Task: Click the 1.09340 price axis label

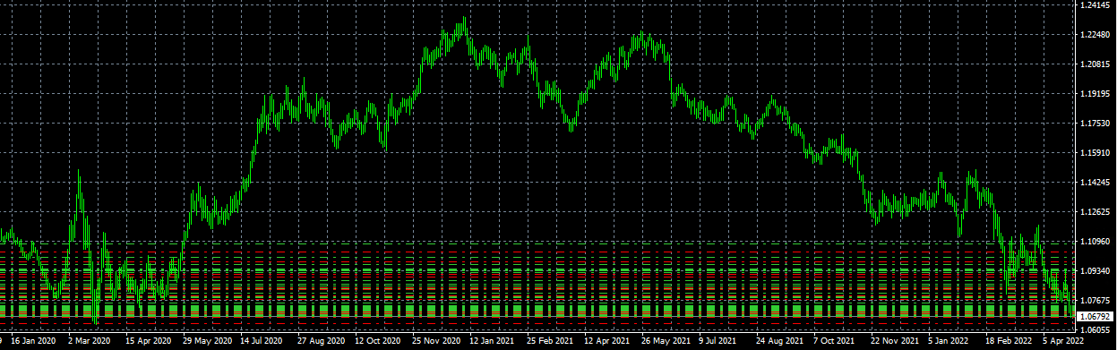Action: [x=1096, y=271]
